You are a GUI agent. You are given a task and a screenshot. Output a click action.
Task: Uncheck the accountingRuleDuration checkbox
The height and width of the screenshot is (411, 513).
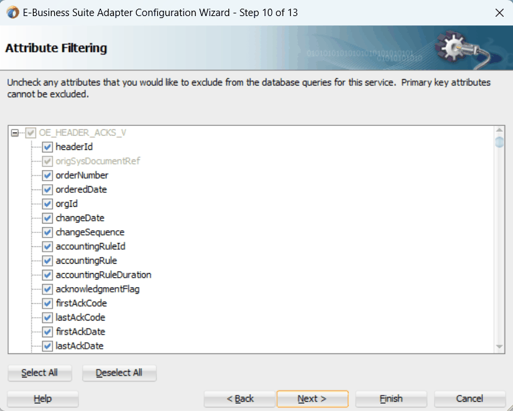click(x=47, y=275)
